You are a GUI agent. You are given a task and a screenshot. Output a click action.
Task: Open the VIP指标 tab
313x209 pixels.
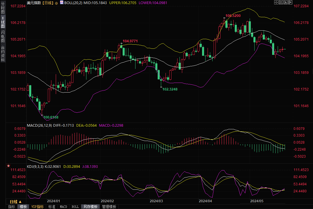click(38, 207)
